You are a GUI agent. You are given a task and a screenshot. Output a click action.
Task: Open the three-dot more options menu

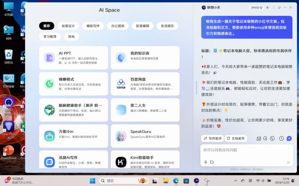tap(274, 8)
